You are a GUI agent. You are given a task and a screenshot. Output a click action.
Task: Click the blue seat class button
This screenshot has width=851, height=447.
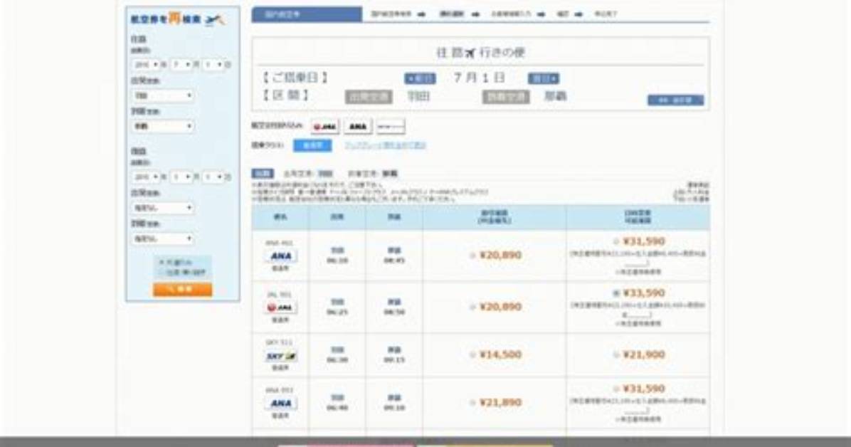[312, 146]
